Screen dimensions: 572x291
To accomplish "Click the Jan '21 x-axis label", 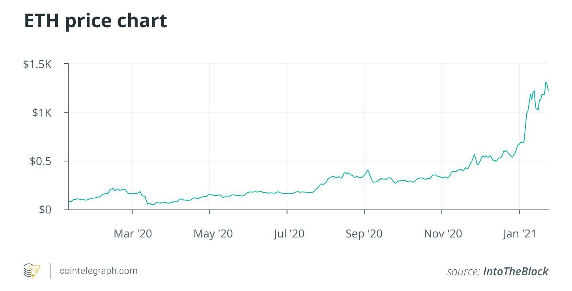I will (x=520, y=234).
